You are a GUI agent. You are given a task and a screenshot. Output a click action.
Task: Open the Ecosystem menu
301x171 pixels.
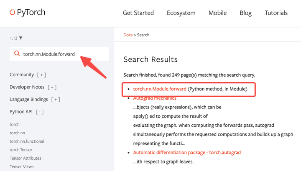point(181,13)
